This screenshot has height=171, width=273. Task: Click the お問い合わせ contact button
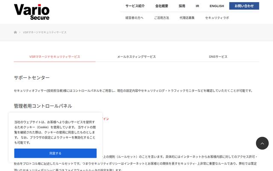244,6
